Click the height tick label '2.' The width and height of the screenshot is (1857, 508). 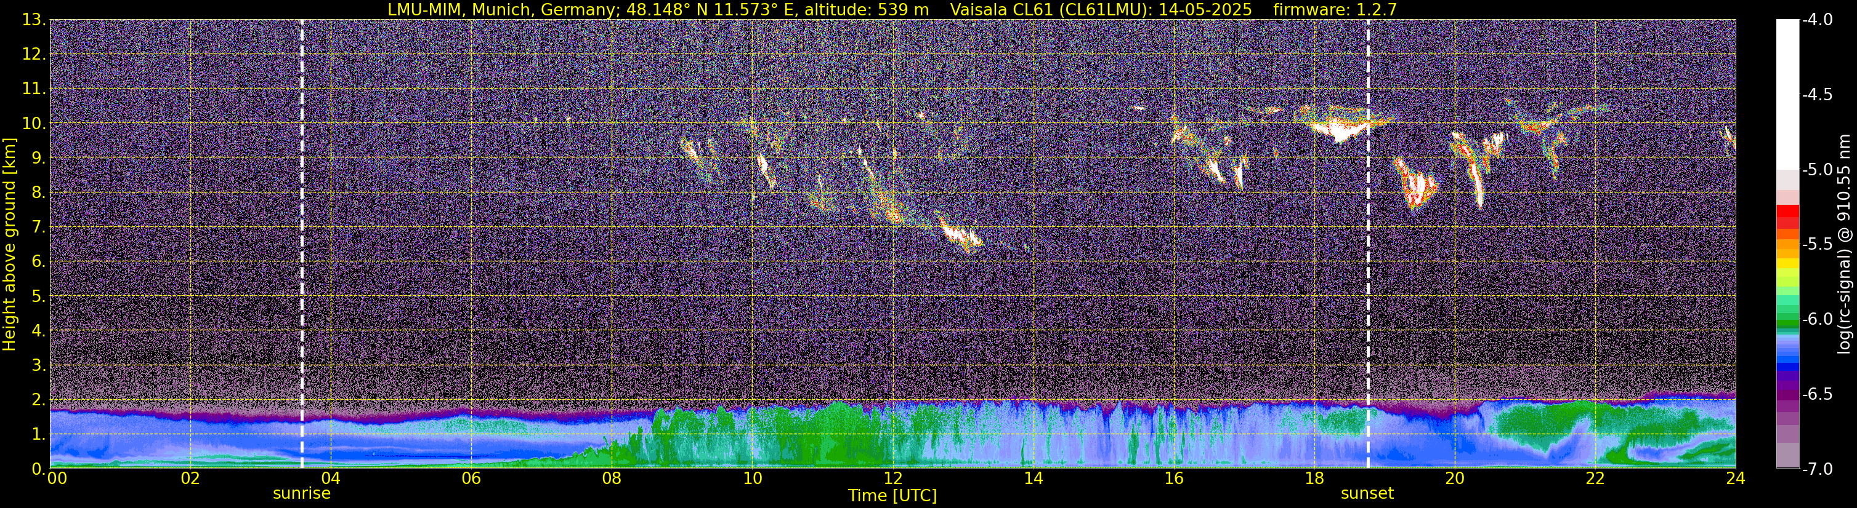(39, 400)
